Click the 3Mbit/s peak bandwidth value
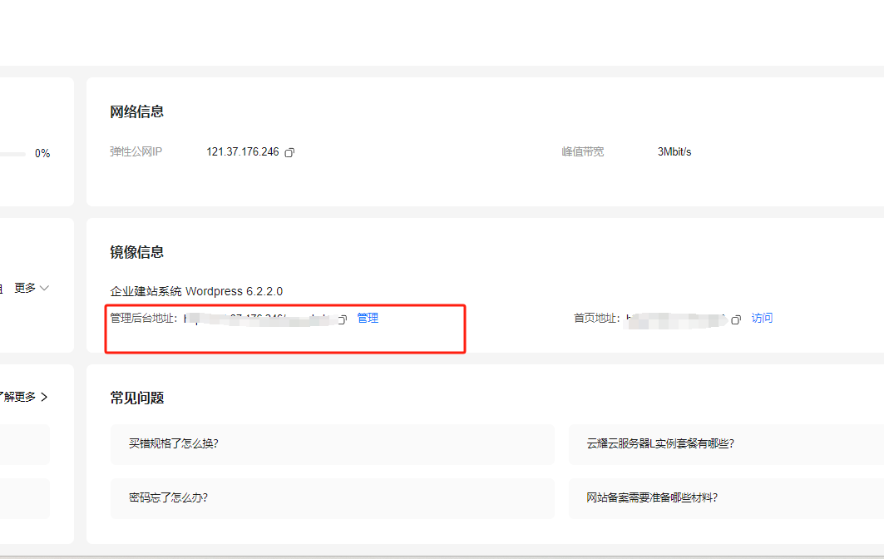The image size is (884, 559). click(x=674, y=152)
